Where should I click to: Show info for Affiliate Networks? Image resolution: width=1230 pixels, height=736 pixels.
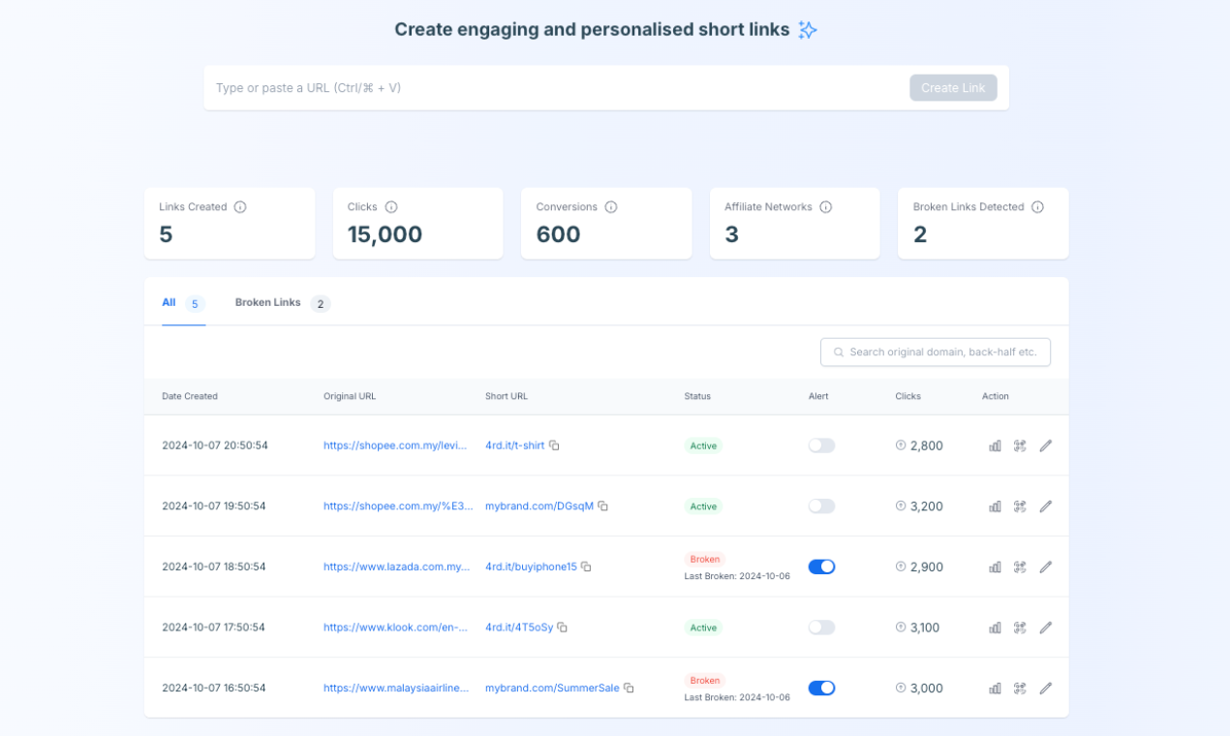coord(826,207)
